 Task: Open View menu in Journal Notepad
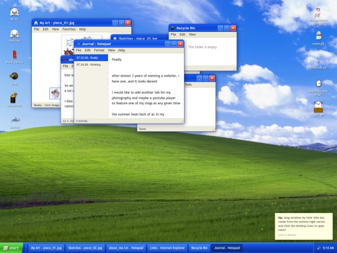click(x=111, y=50)
